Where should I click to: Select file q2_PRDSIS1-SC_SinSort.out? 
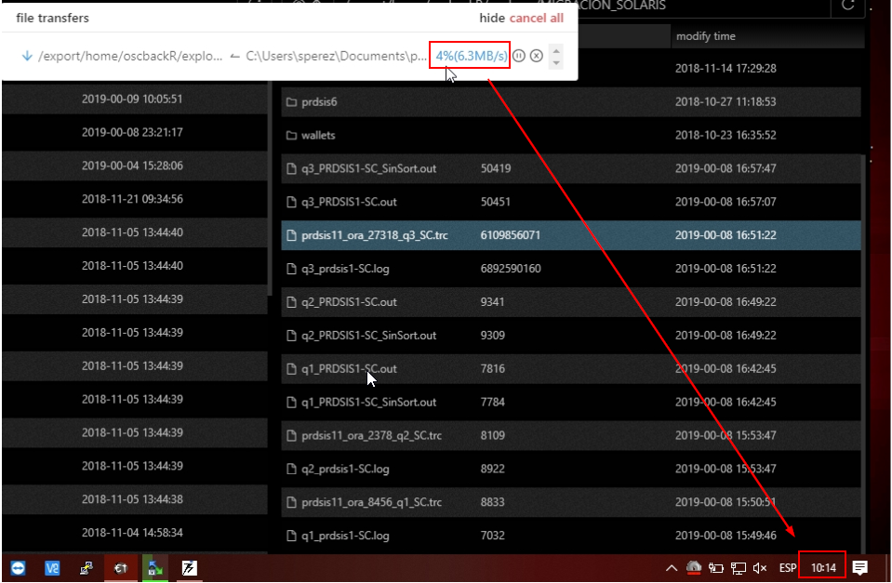click(570, 335)
